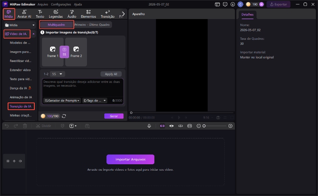This screenshot has height=196, width=318.
Task: Add credits with the purple plus icon
Action: coord(262,4)
